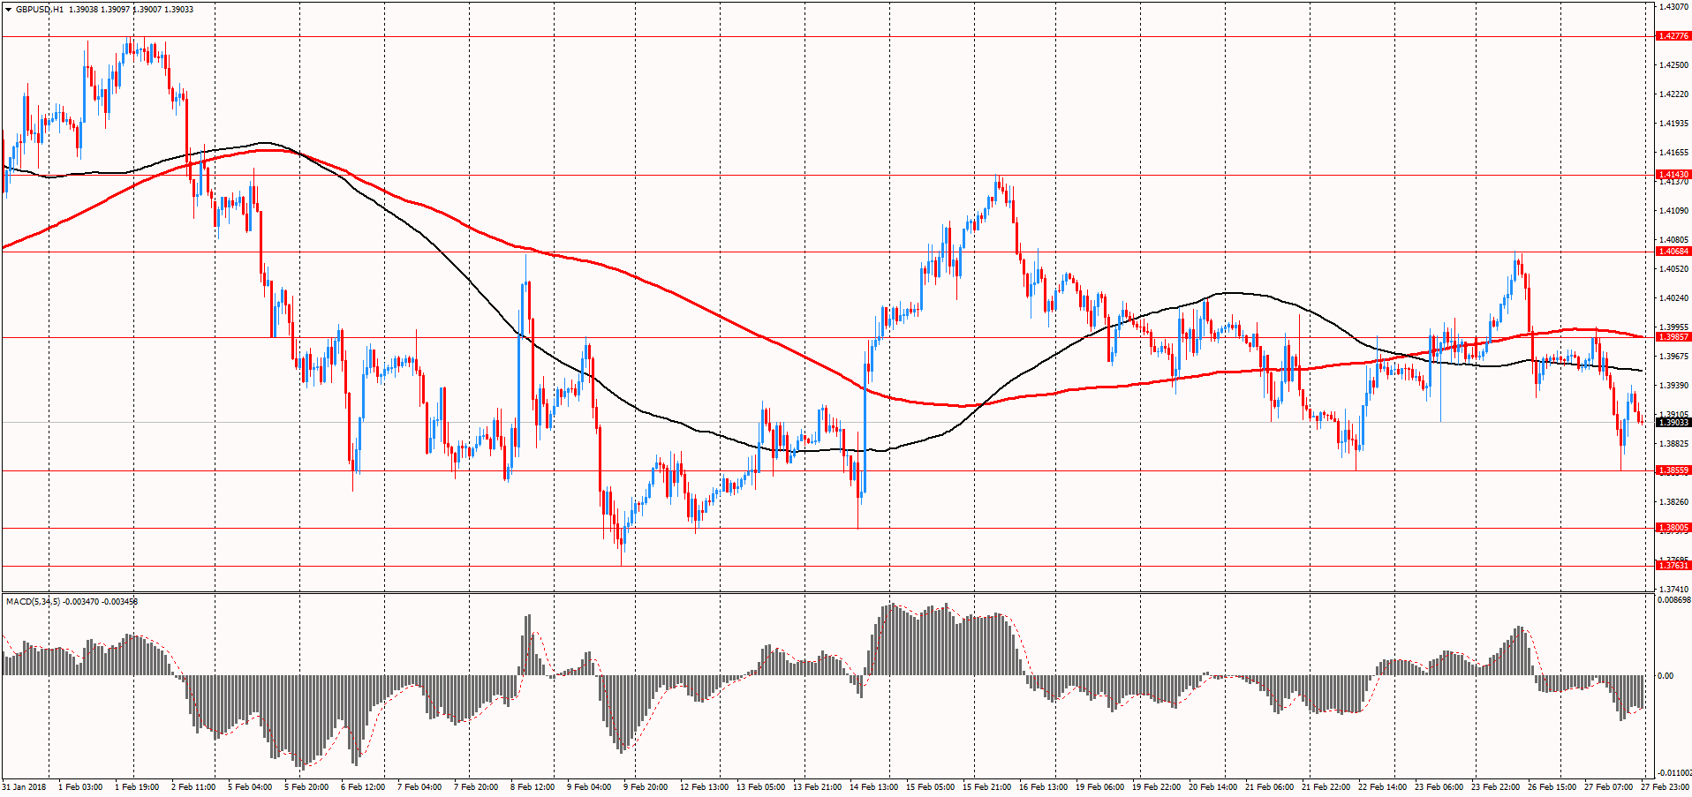The image size is (1692, 797).
Task: Click the chart shift triangle marker at top
Action: pyautogui.click(x=1643, y=5)
